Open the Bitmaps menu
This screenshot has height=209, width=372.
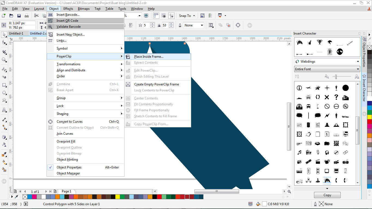[84, 9]
